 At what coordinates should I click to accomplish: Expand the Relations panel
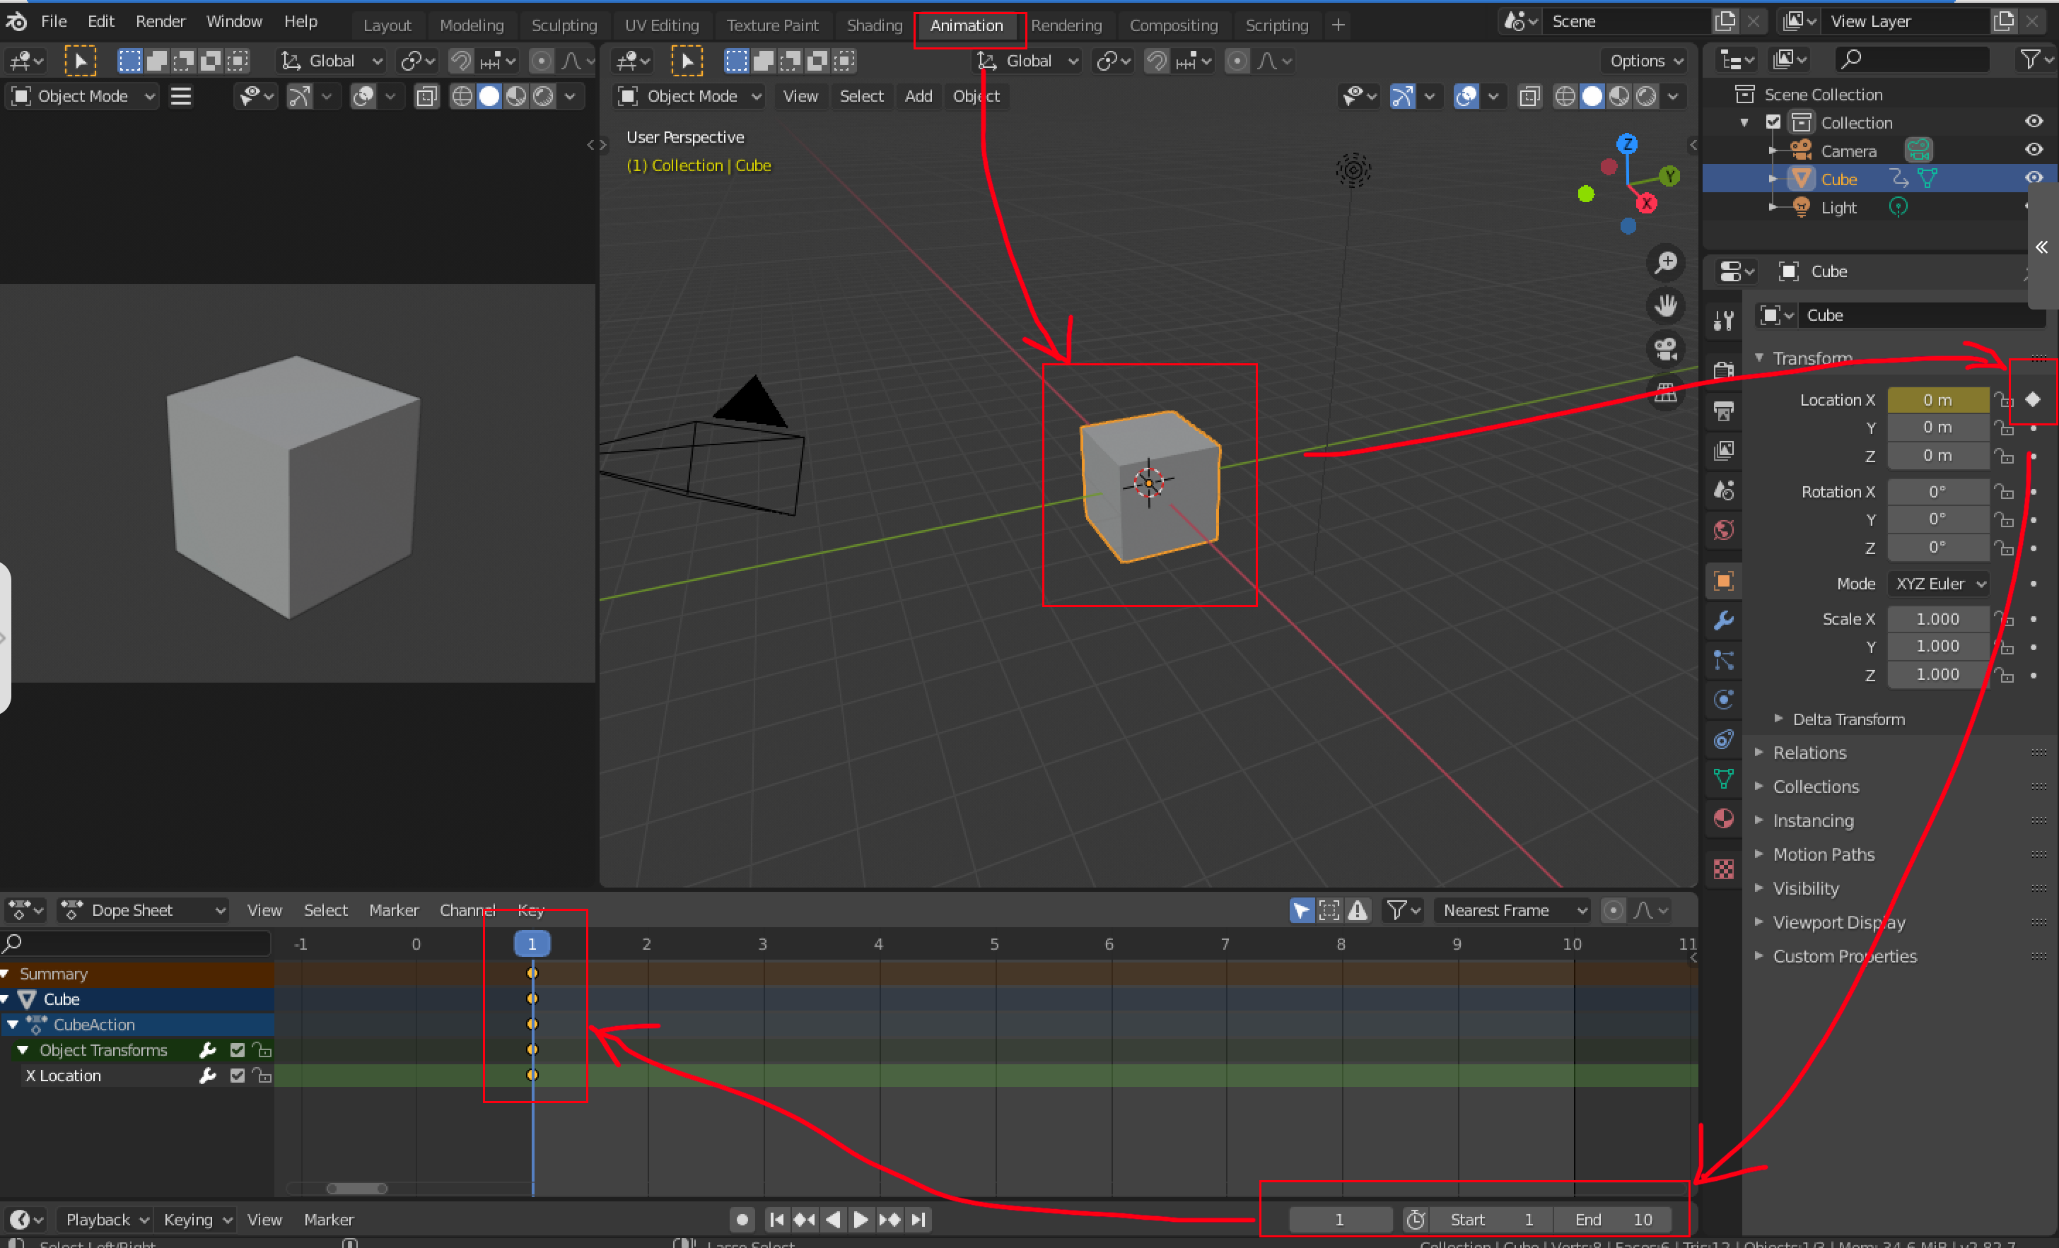[x=1809, y=753]
